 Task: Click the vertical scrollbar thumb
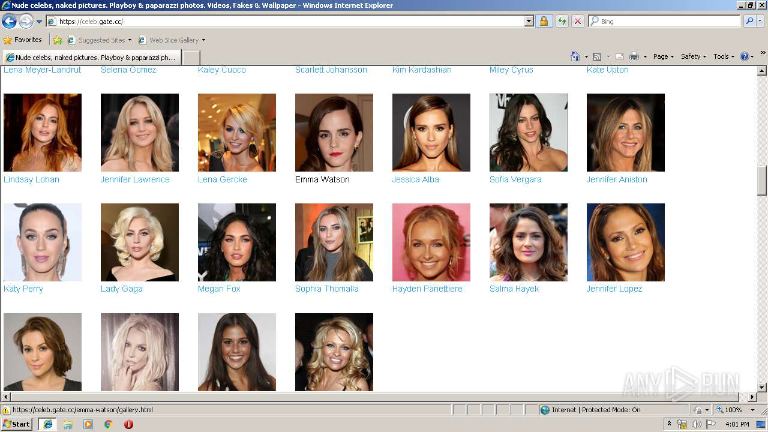click(x=762, y=181)
